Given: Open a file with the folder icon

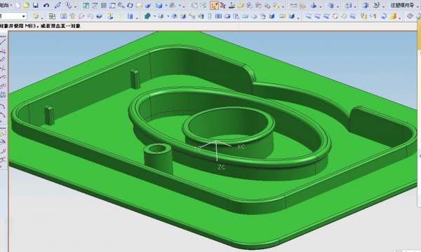Looking at the screenshot, I should point(27,6).
